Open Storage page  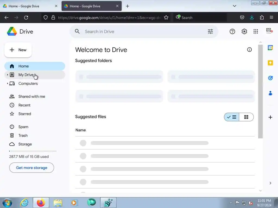[x=35, y=144]
